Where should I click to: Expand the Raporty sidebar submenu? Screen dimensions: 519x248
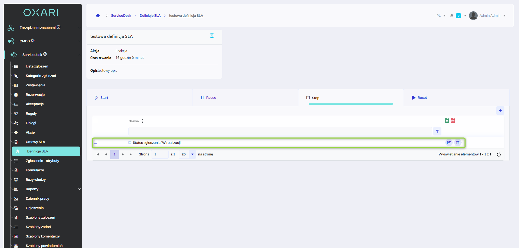click(79, 189)
